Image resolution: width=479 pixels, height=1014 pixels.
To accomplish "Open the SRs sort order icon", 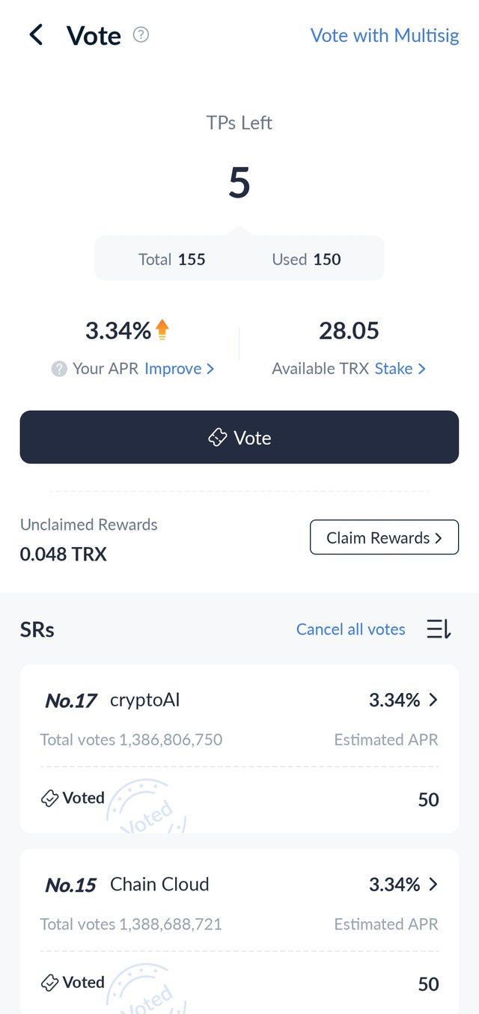I will (439, 629).
